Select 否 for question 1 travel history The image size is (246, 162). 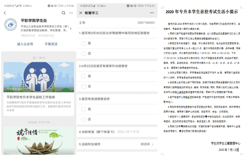[x=83, y=53]
